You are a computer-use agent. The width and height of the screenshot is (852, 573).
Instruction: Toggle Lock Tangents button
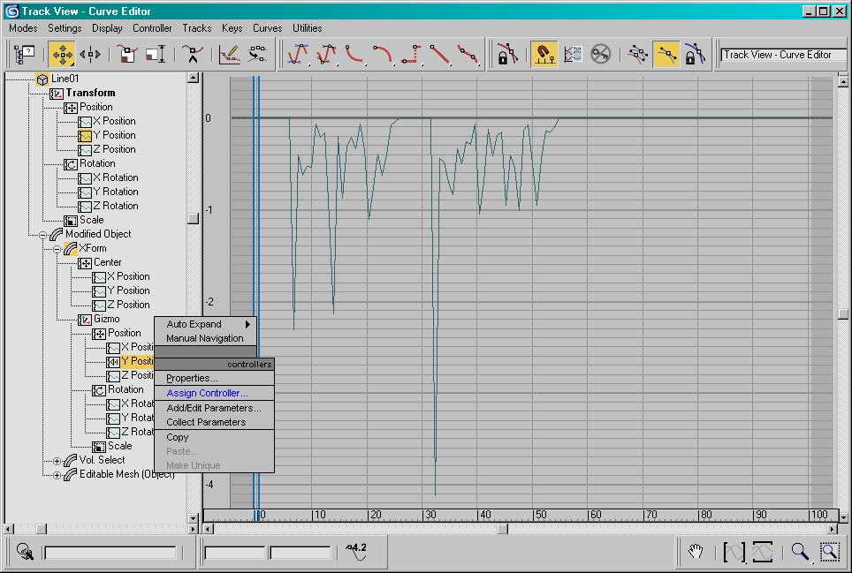click(x=695, y=54)
